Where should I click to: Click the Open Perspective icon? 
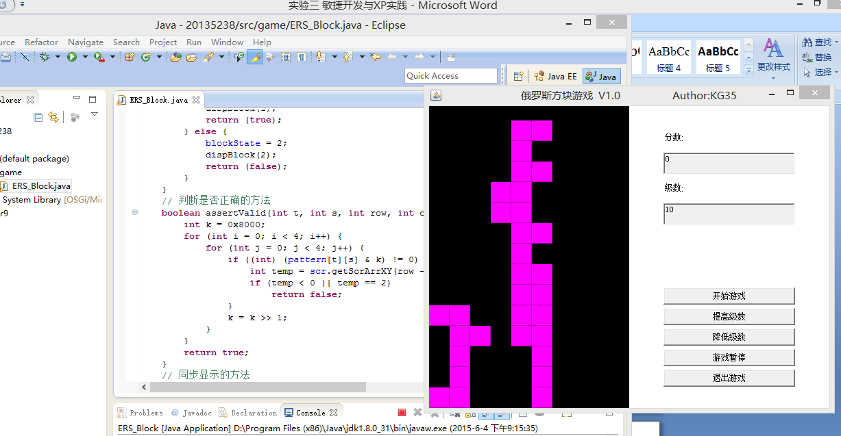pyautogui.click(x=519, y=76)
